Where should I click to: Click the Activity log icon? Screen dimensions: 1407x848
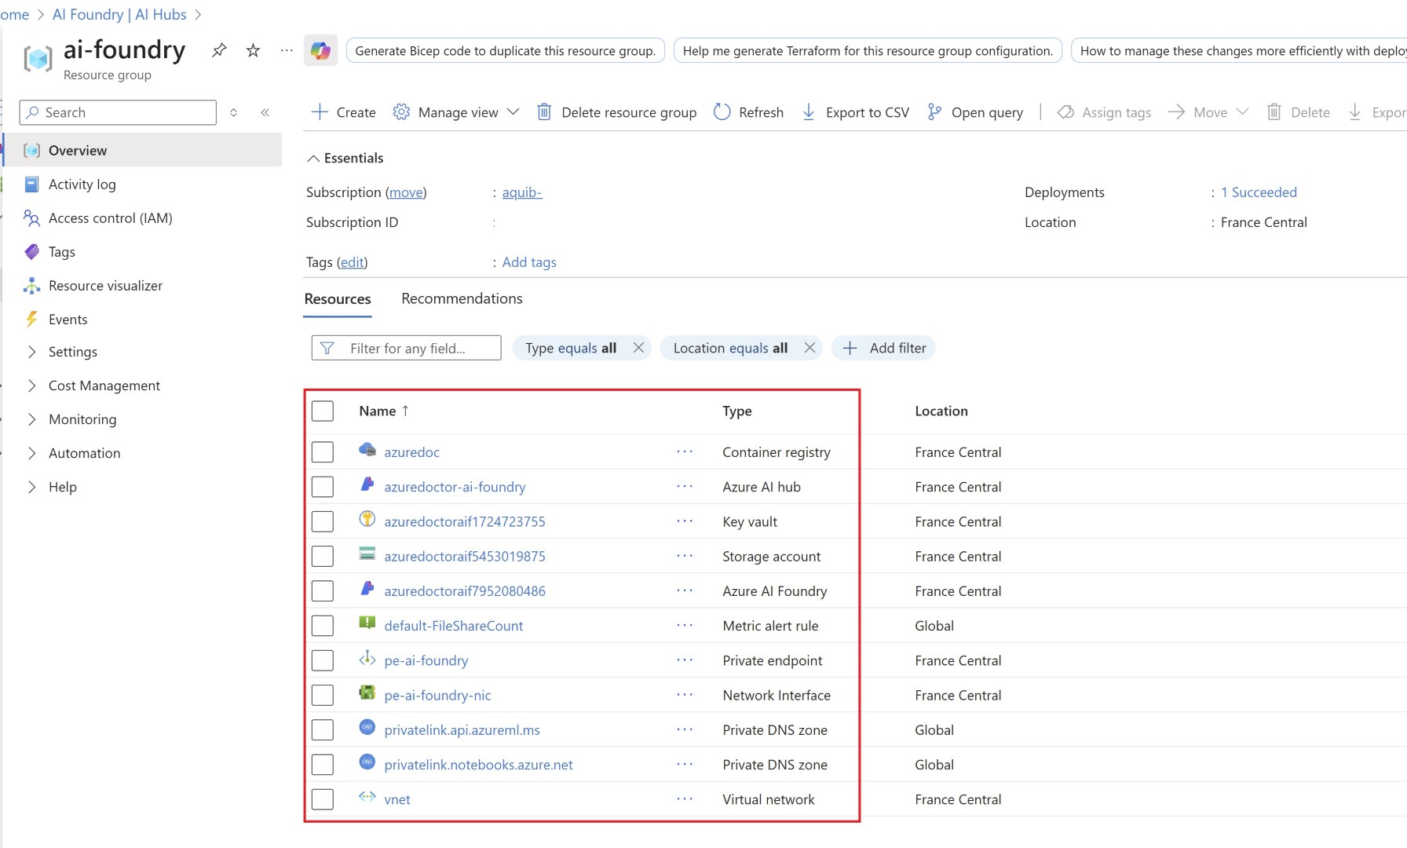[31, 185]
